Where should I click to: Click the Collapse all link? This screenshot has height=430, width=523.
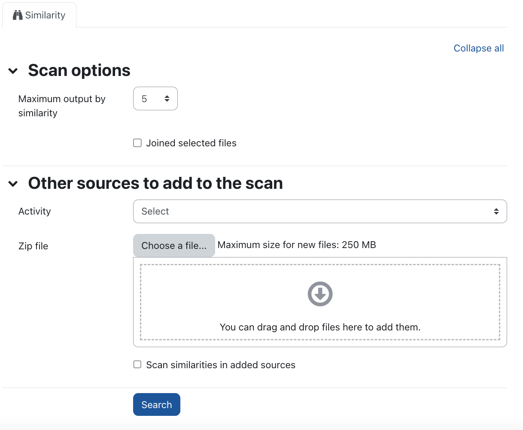[x=478, y=48]
